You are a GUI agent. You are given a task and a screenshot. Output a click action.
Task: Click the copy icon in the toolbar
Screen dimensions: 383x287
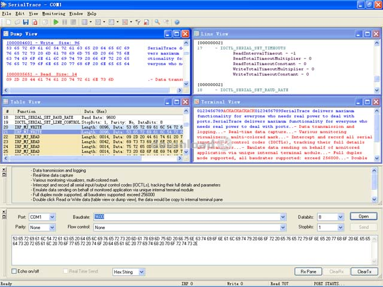click(x=45, y=22)
